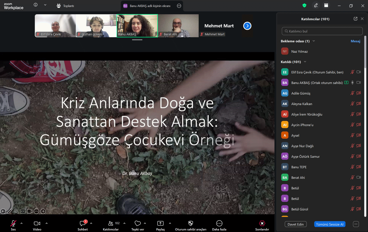This screenshot has height=232, width=368.
Task: Pop out the participants panel
Action: coord(355,19)
